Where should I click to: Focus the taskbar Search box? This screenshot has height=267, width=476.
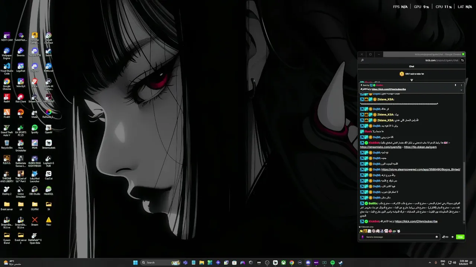(x=161, y=263)
